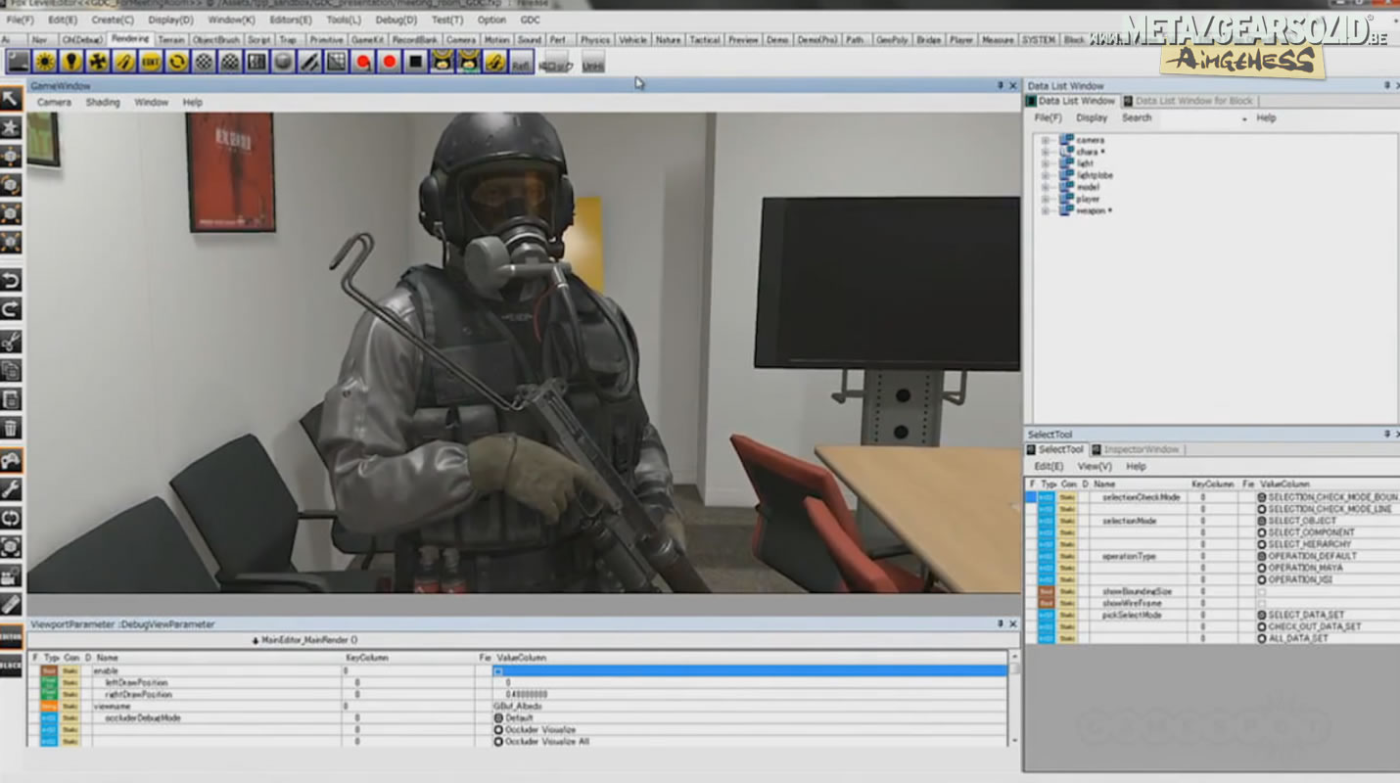1400x783 pixels.
Task: Click the light bulb icon in toolbar
Action: tap(71, 62)
